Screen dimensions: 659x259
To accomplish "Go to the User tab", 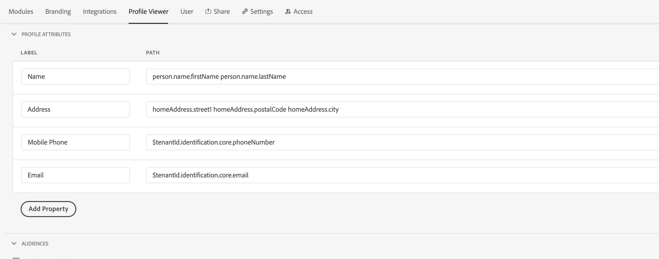I will click(187, 12).
